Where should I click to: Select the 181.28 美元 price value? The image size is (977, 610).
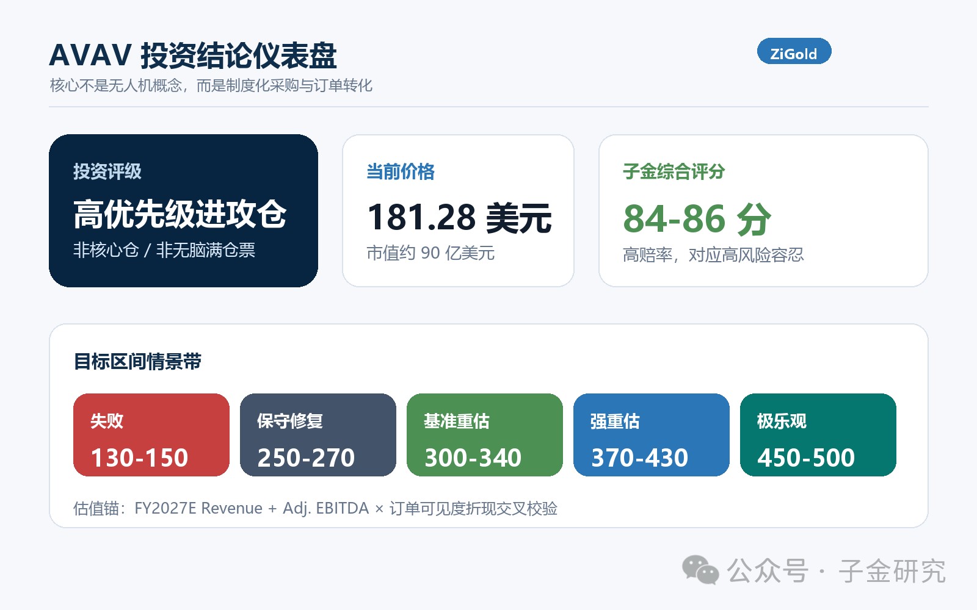pyautogui.click(x=459, y=218)
